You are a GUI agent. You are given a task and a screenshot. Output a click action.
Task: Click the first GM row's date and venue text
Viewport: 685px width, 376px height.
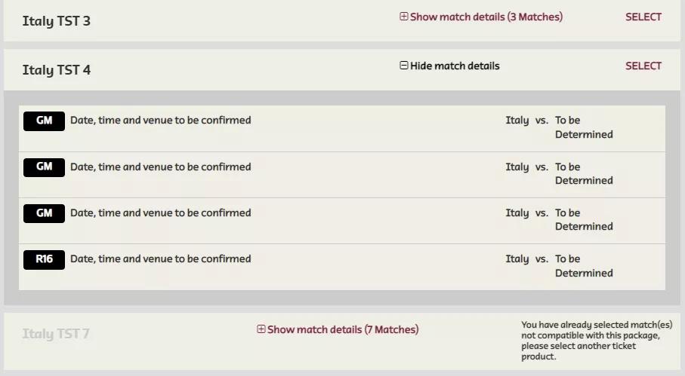[160, 120]
